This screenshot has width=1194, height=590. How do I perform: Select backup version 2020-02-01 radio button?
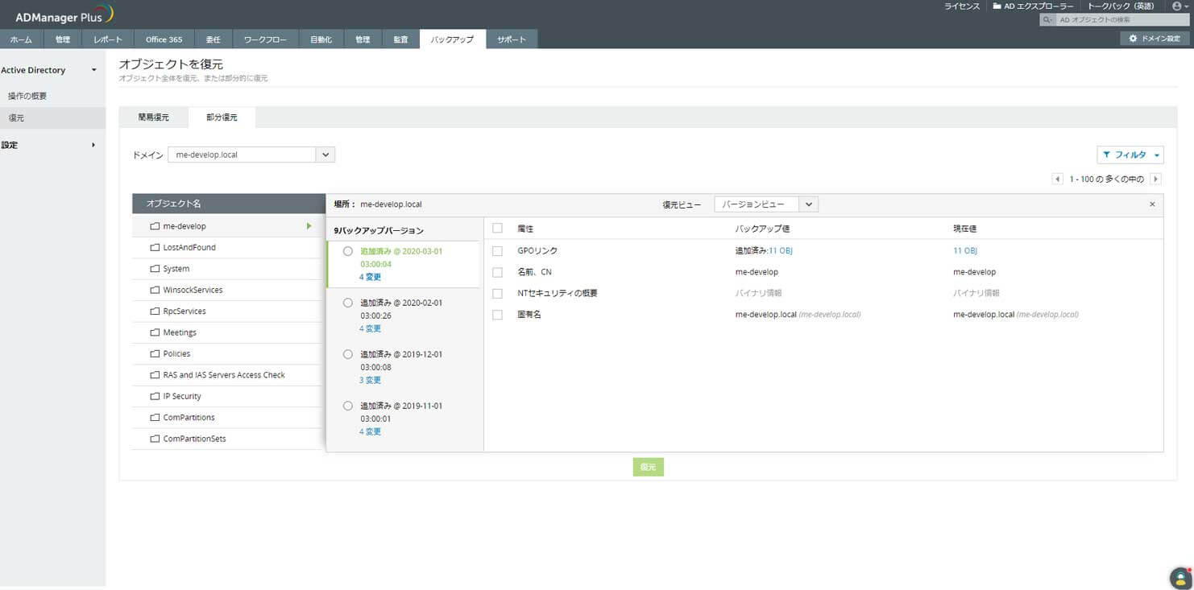[348, 303]
